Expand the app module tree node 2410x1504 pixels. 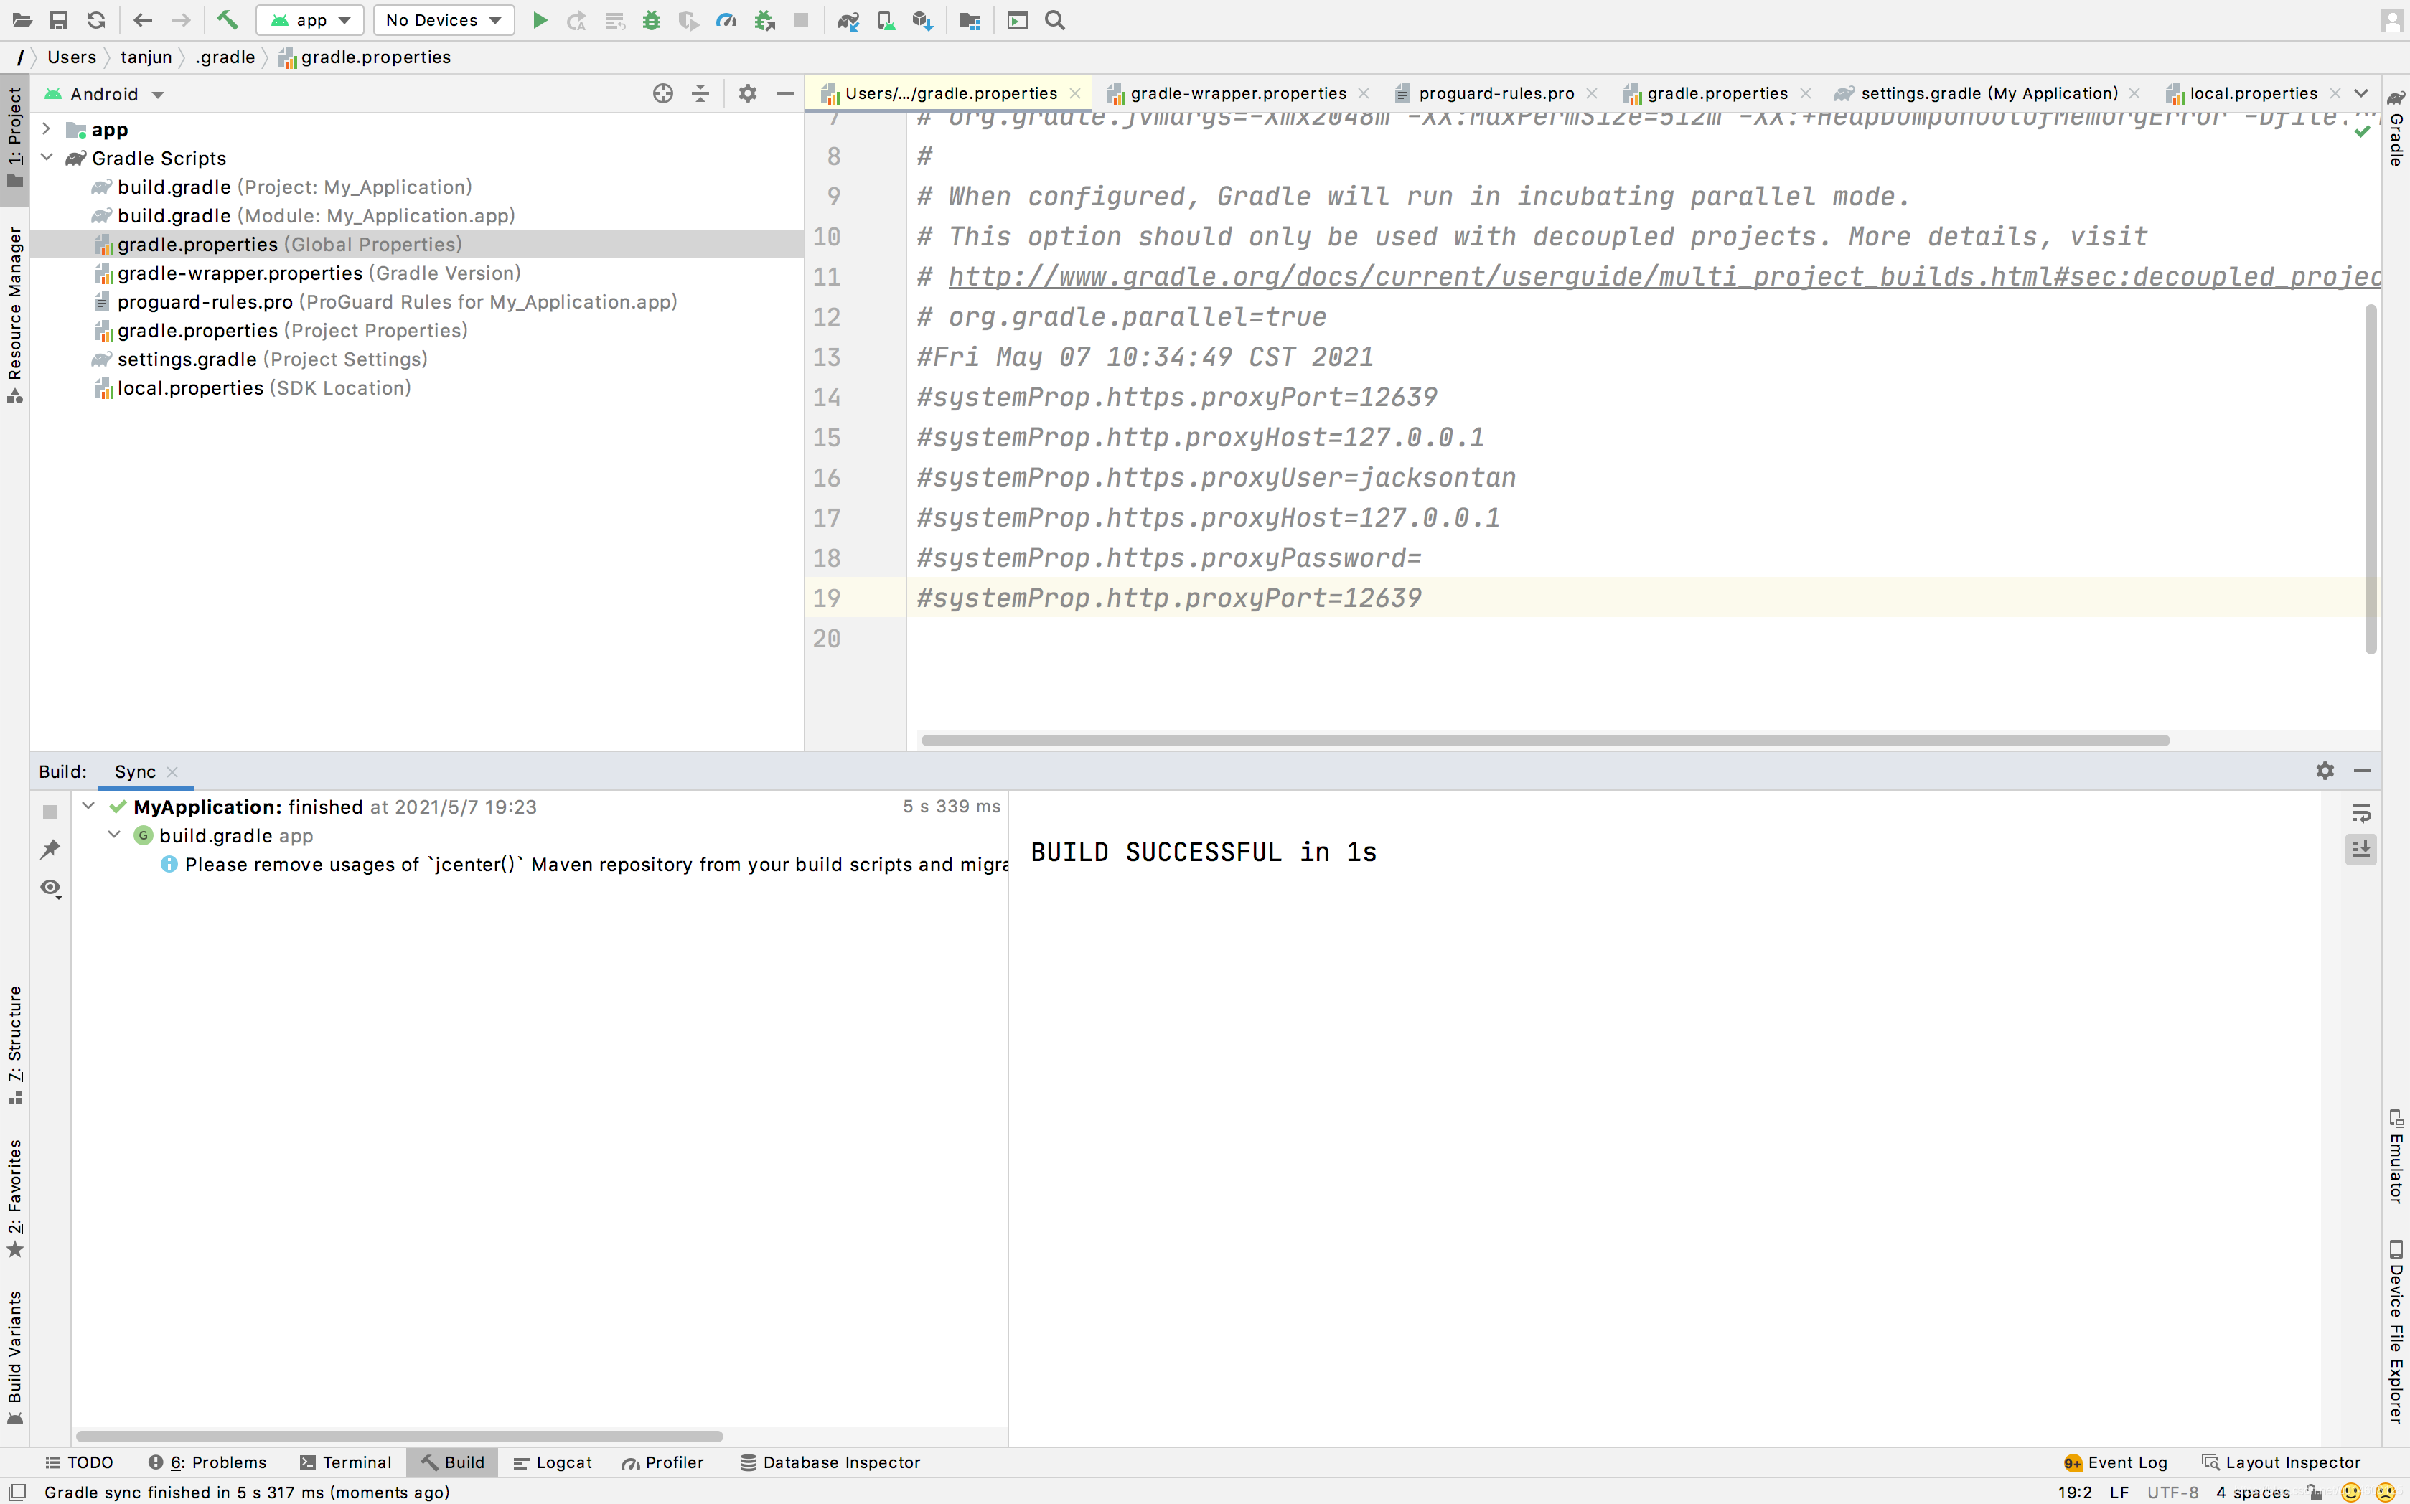46,129
